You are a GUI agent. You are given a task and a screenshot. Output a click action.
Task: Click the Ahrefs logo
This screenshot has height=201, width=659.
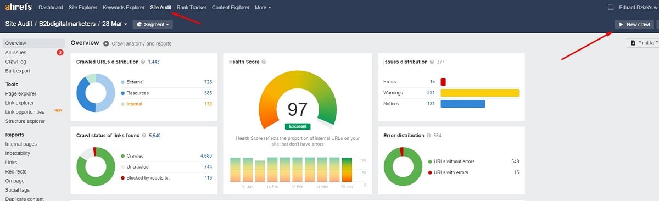[18, 7]
